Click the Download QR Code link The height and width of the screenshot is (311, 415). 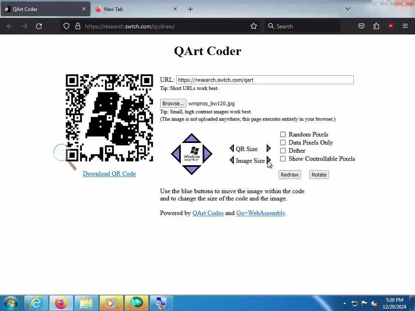pos(109,174)
